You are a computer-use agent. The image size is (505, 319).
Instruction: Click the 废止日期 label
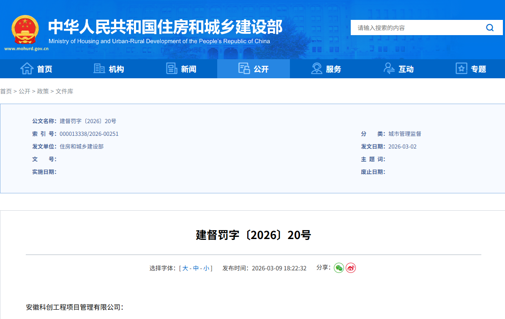click(x=373, y=172)
